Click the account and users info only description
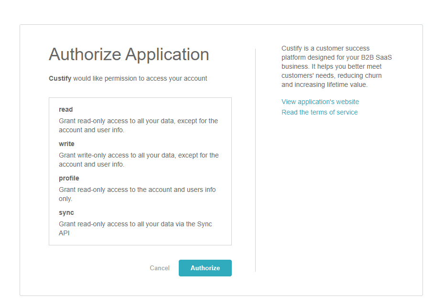 137,194
